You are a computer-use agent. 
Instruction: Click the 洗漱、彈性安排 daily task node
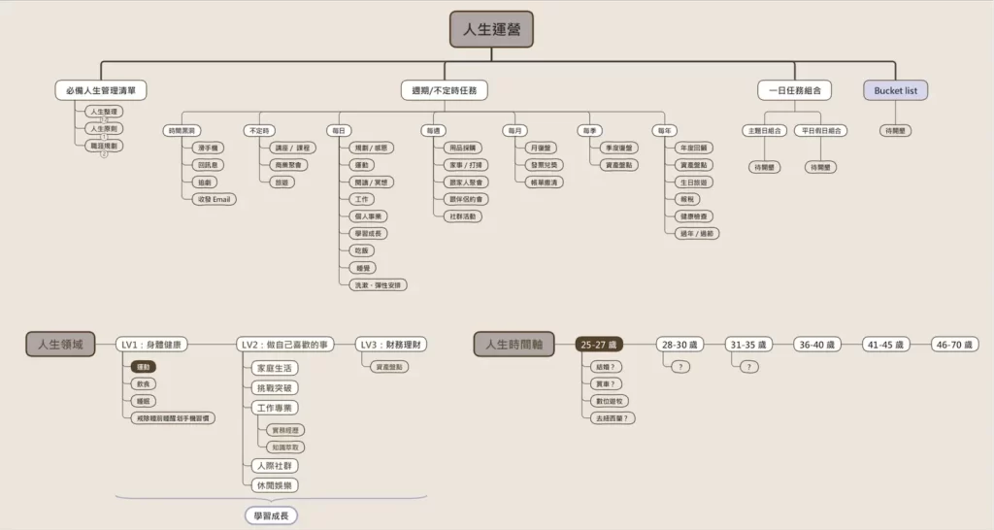pyautogui.click(x=379, y=285)
